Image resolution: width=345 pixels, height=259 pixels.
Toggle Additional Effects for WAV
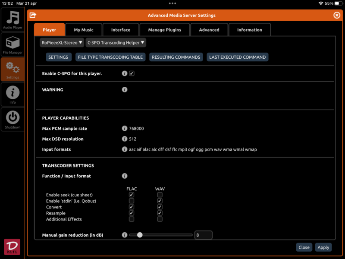[x=160, y=219]
